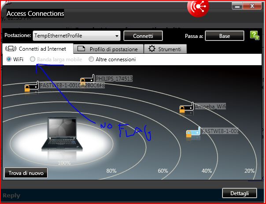Click the page icon on Profilo di postazione

81,49
